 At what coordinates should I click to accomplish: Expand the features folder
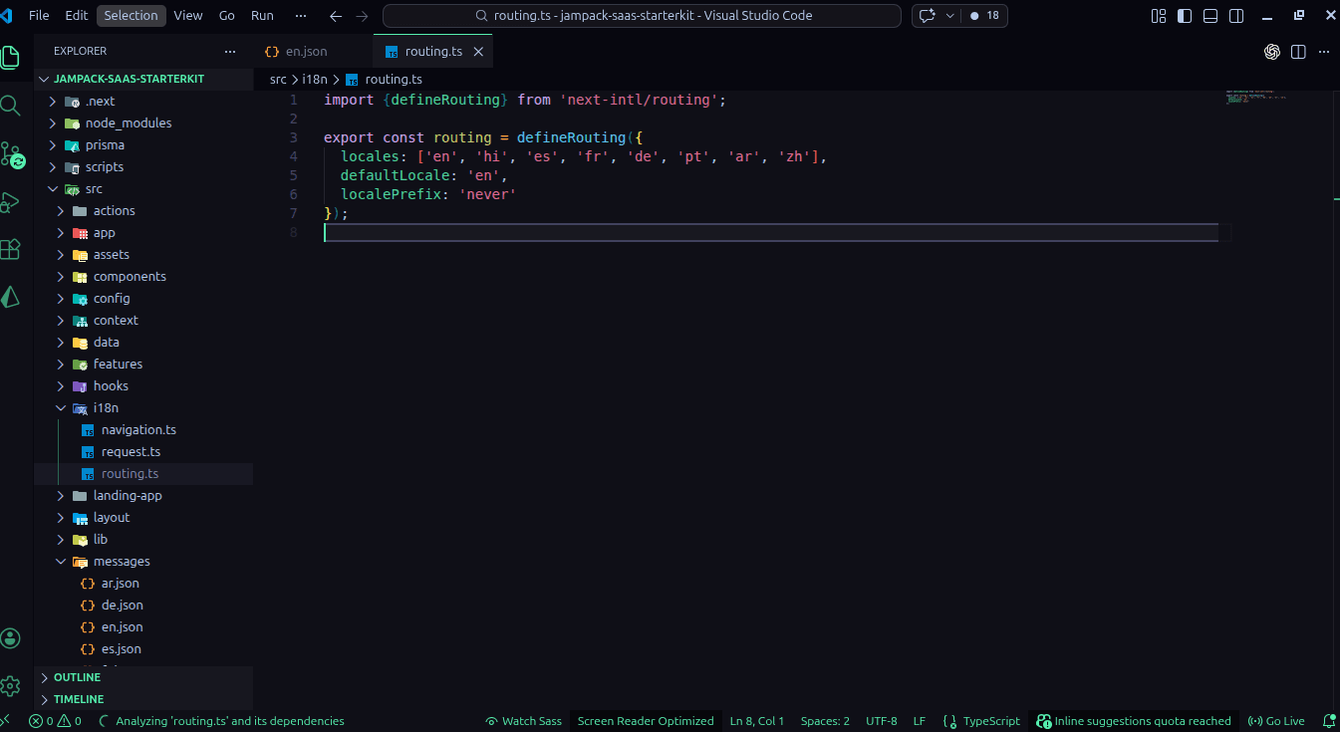143,365
